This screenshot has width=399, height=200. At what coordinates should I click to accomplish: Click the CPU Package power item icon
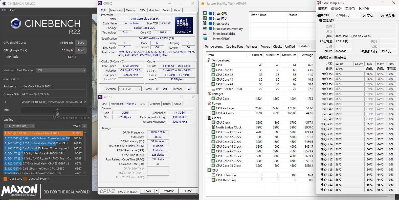point(213,108)
